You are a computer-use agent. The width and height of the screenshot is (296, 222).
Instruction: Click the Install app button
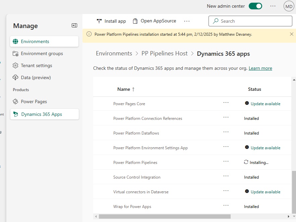[x=111, y=21]
